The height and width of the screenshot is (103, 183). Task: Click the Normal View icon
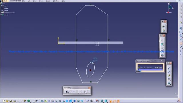(63, 101)
